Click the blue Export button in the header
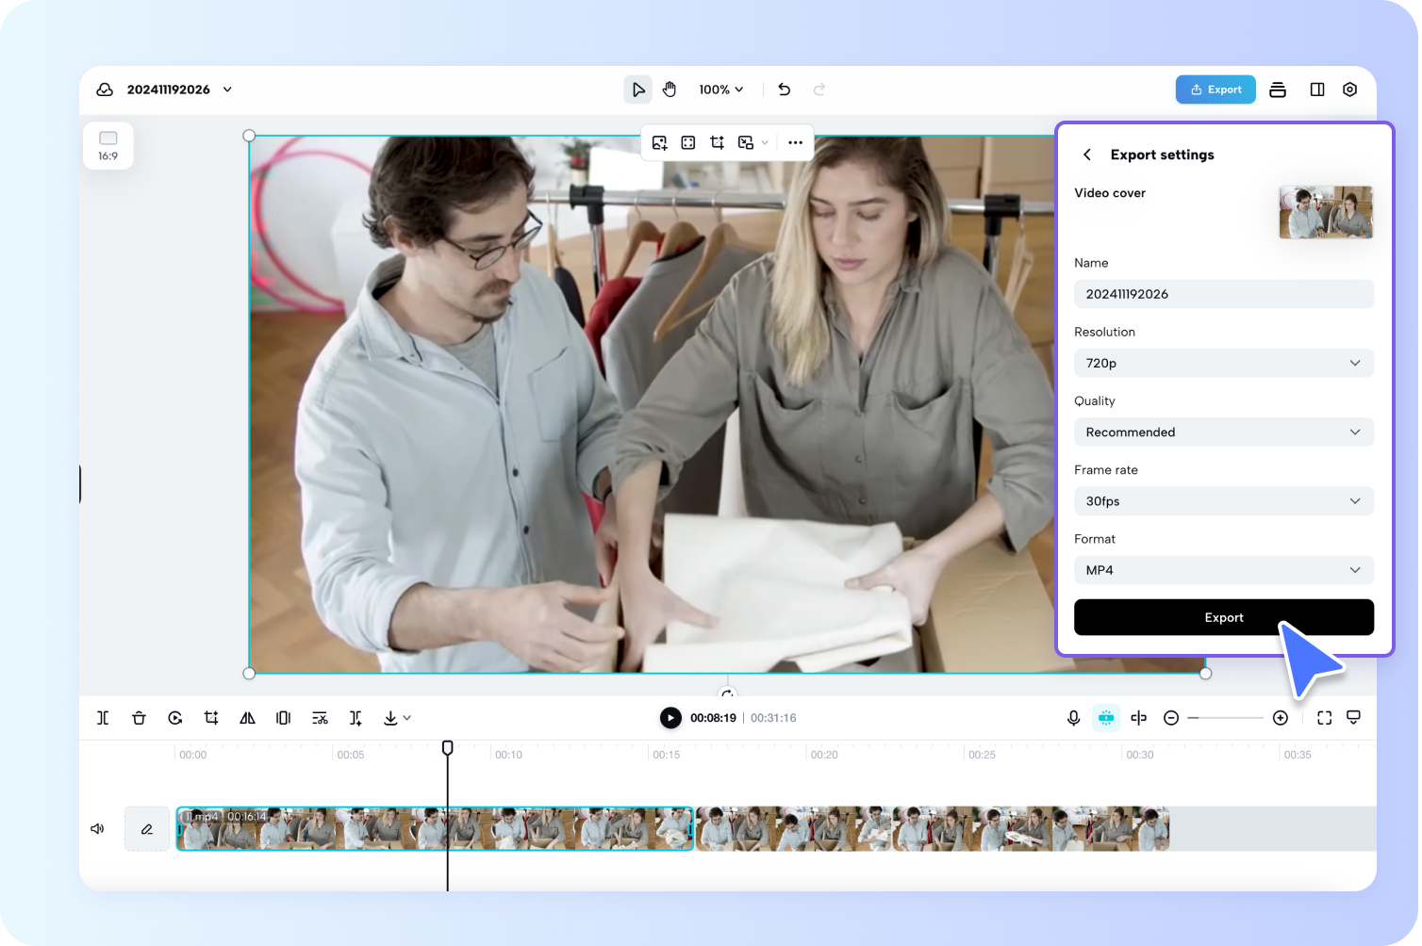The image size is (1422, 946). (1215, 89)
